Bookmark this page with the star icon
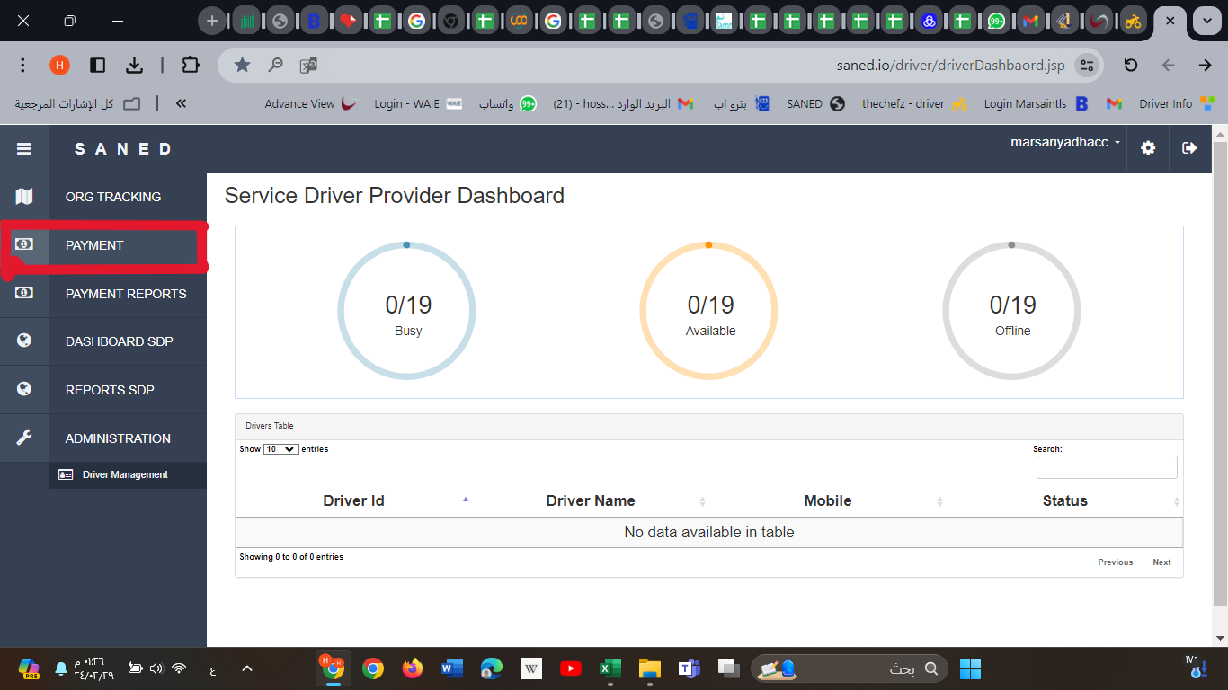This screenshot has height=690, width=1228. tap(242, 65)
